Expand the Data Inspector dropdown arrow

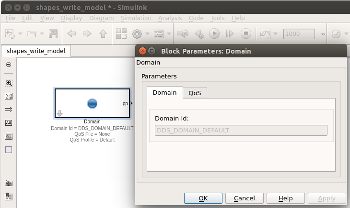276,34
